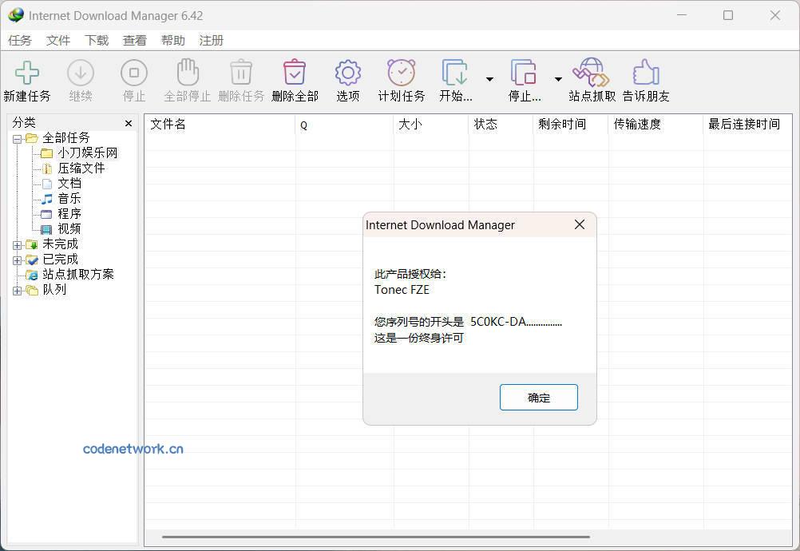Click the horizontal scrollbar under download list
The height and width of the screenshot is (551, 800).
[x=375, y=537]
